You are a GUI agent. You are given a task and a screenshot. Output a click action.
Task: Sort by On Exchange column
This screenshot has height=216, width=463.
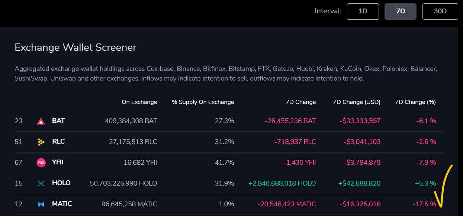[x=139, y=102]
